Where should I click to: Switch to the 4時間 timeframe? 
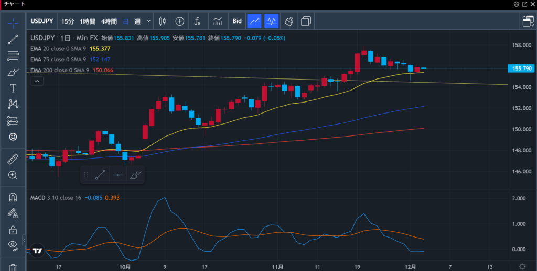click(x=109, y=21)
